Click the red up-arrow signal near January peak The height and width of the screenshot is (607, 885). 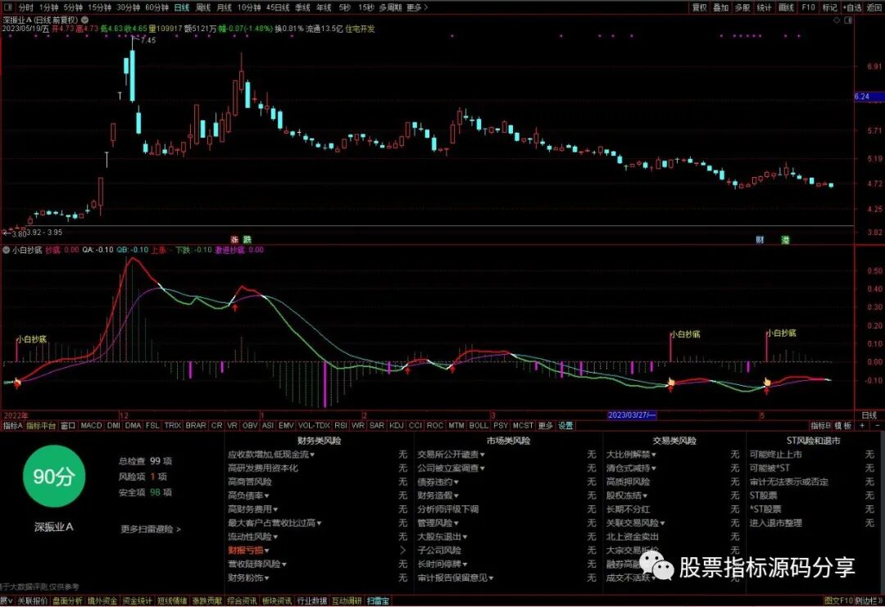click(235, 308)
